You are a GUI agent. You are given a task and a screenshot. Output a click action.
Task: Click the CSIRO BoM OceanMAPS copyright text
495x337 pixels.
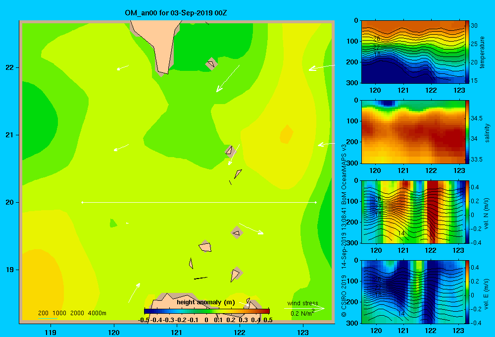point(344,230)
